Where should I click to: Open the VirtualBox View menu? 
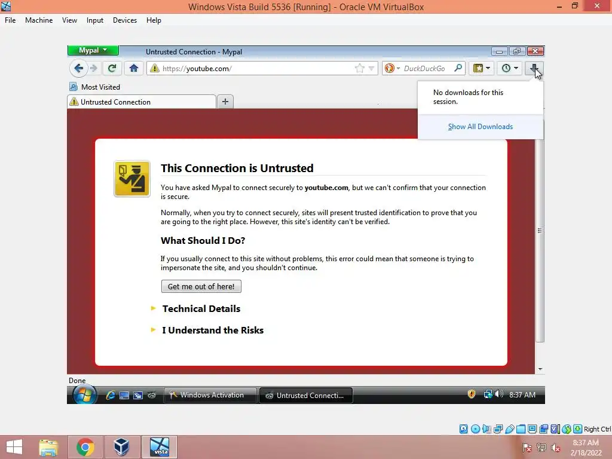pos(69,20)
